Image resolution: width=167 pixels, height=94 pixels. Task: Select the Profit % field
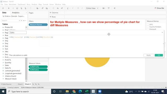pos(8,60)
